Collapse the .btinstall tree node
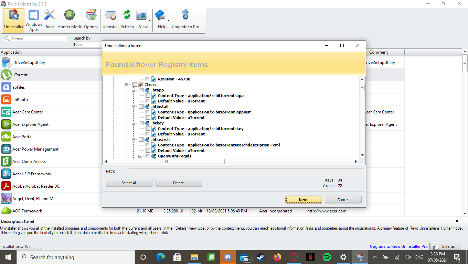468x264 pixels. tap(134, 107)
